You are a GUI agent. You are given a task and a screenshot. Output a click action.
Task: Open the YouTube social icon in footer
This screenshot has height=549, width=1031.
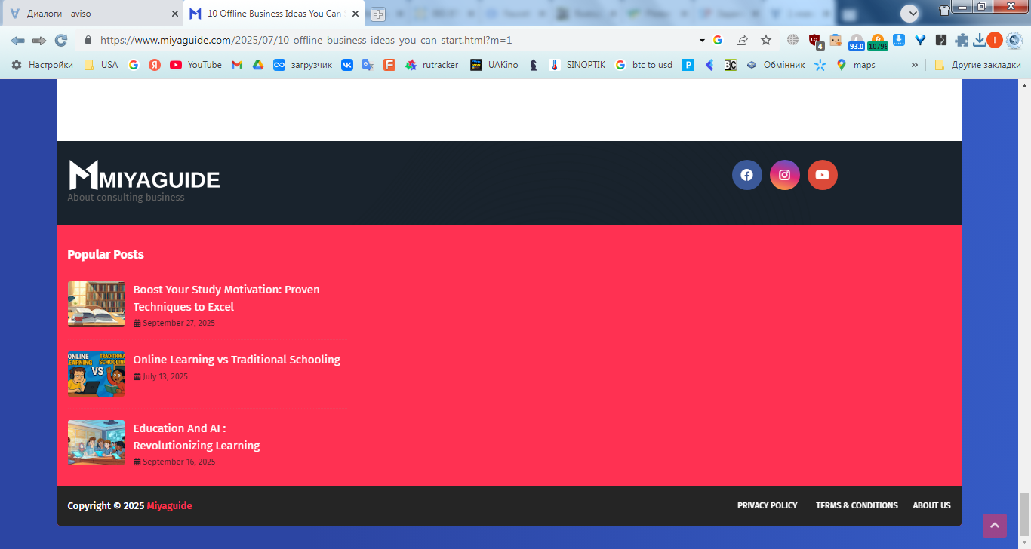click(822, 175)
